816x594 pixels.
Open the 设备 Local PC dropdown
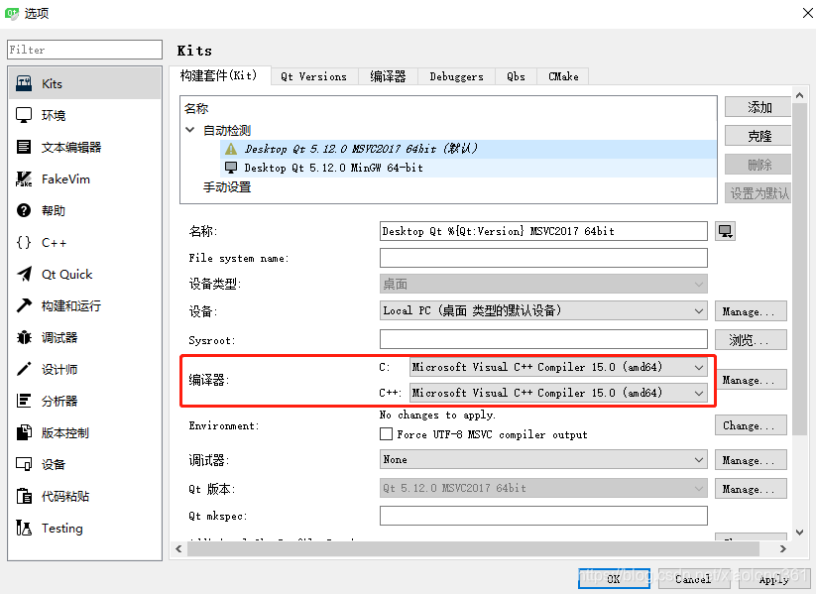pyautogui.click(x=543, y=310)
